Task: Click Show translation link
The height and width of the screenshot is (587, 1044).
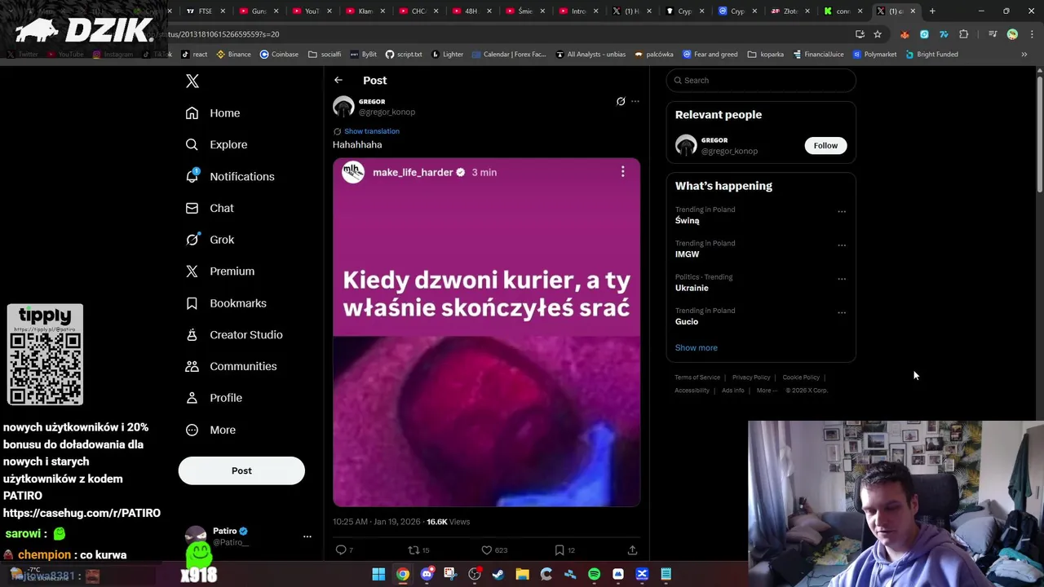Action: coord(372,131)
